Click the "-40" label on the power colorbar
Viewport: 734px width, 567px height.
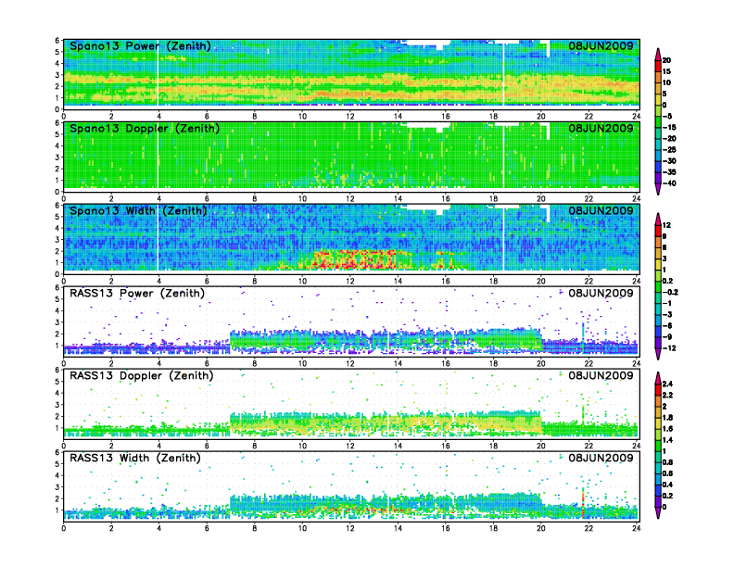pos(669,183)
